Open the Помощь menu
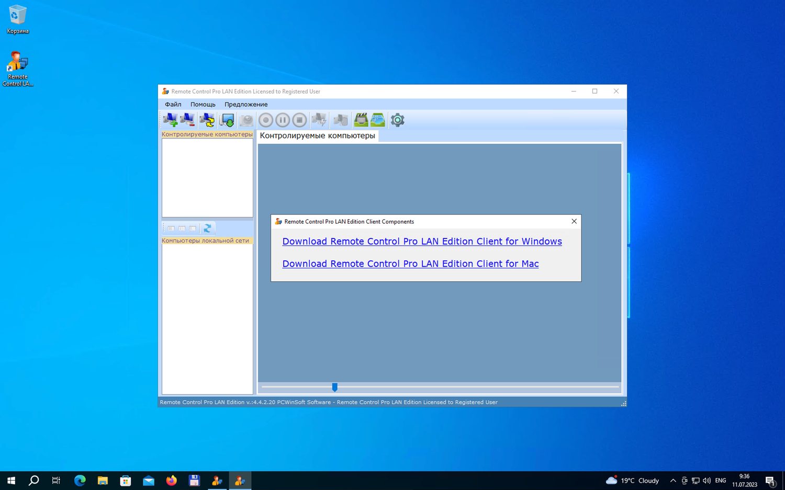 tap(203, 105)
